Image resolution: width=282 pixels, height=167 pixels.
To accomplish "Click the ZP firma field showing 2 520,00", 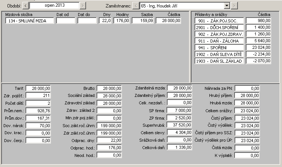I will click(x=180, y=118).
